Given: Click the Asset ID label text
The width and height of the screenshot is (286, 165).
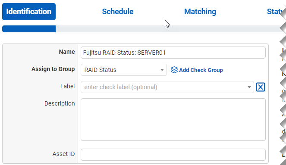Looking at the screenshot, I should coord(64,154).
